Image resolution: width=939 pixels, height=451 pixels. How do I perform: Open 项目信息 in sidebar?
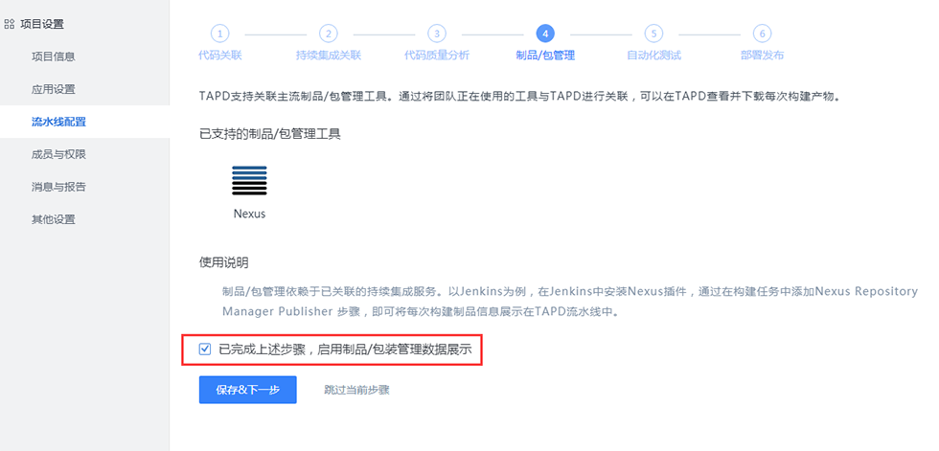point(54,56)
